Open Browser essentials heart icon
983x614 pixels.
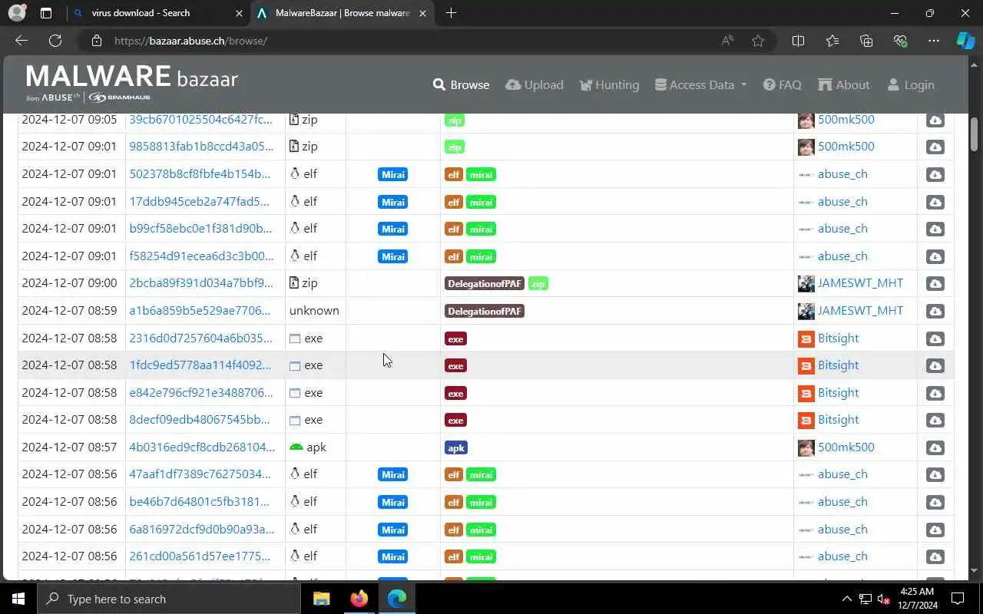pos(900,41)
